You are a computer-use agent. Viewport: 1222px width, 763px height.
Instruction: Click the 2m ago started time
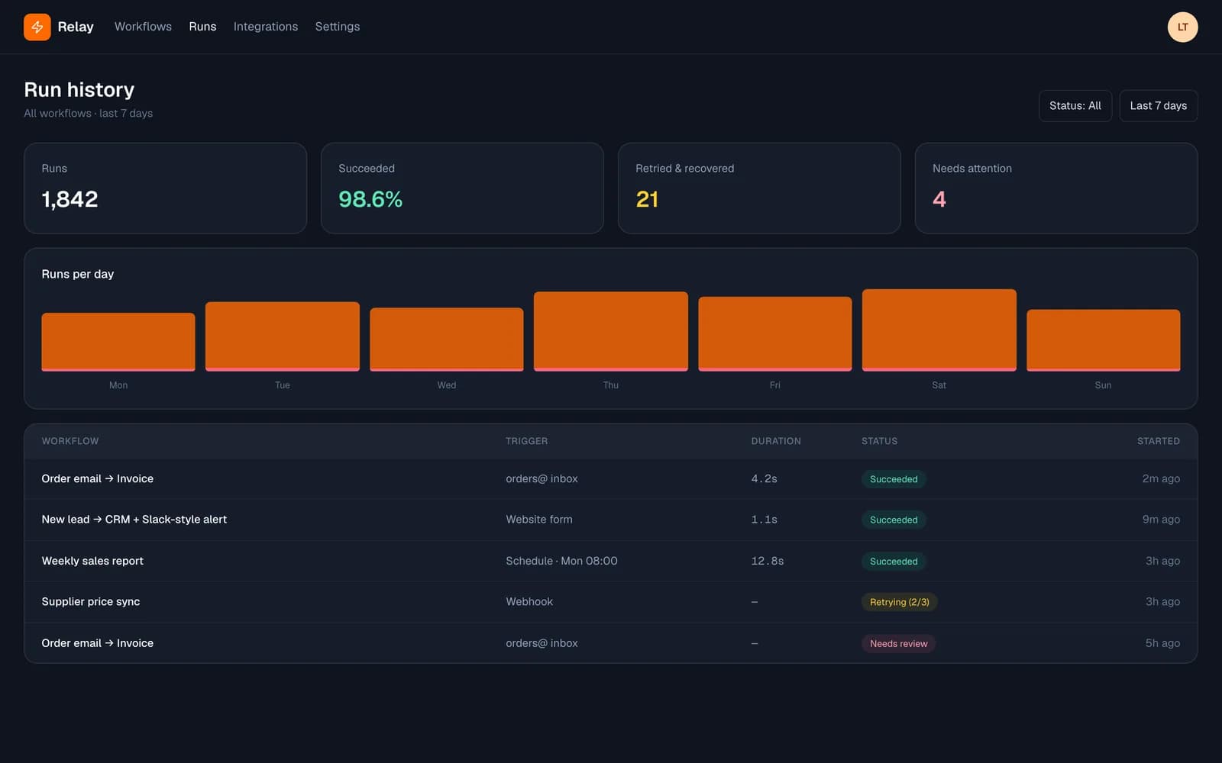pyautogui.click(x=1161, y=478)
